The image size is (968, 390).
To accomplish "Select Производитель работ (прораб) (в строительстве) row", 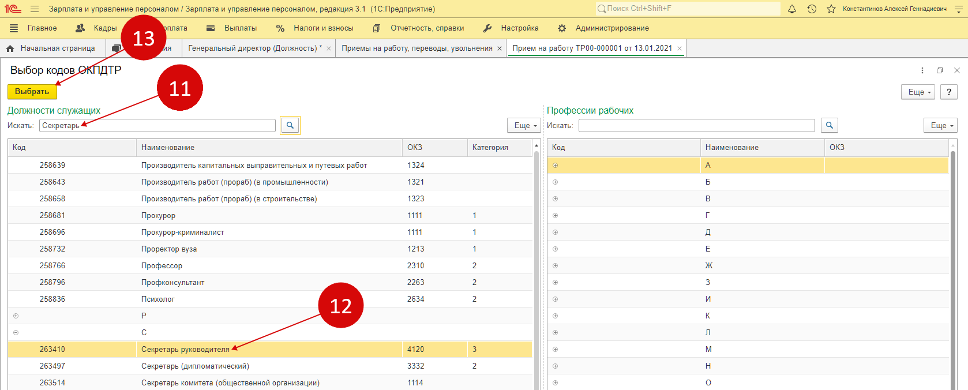I will [x=270, y=198].
